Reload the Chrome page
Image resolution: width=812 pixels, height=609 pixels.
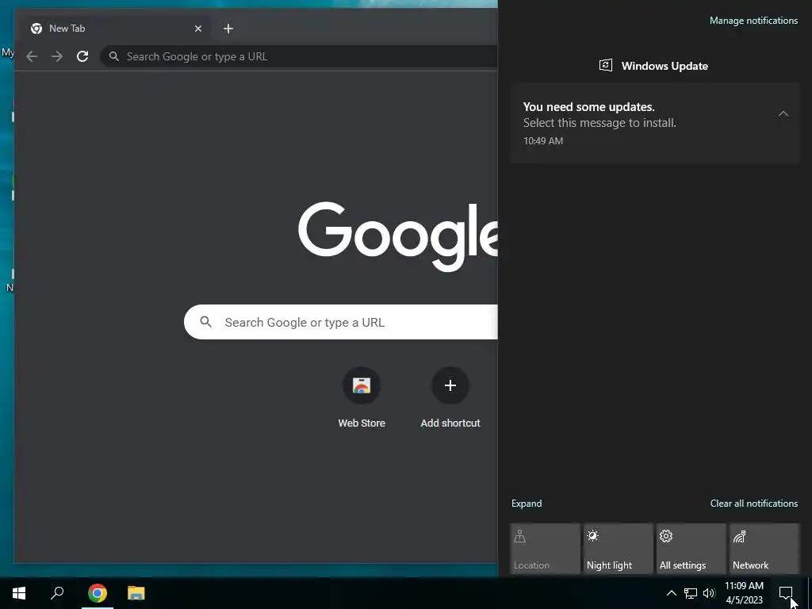[x=82, y=56]
